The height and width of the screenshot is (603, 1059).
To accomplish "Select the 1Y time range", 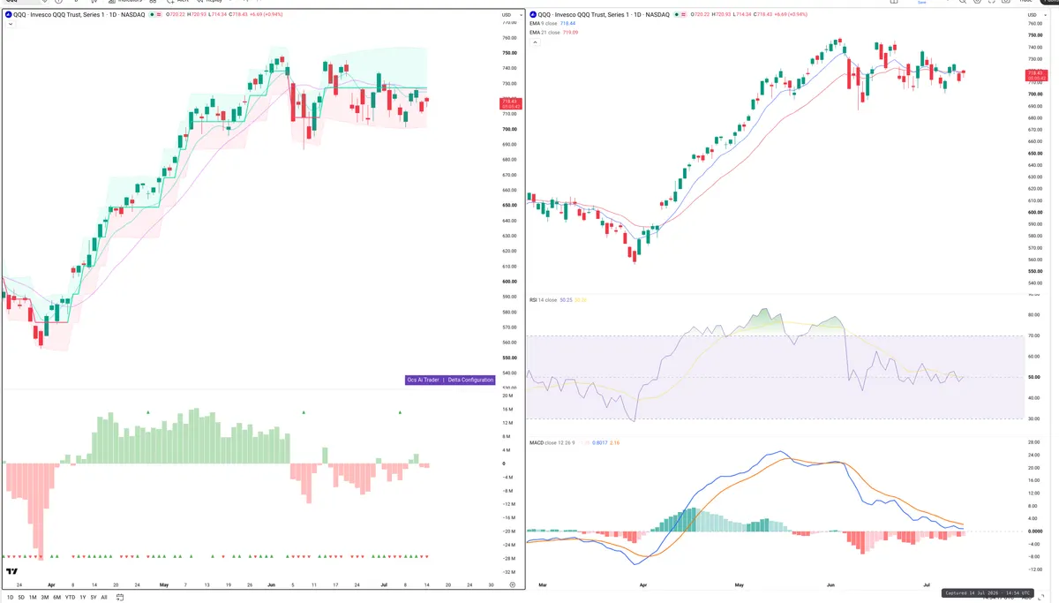I will [82, 597].
